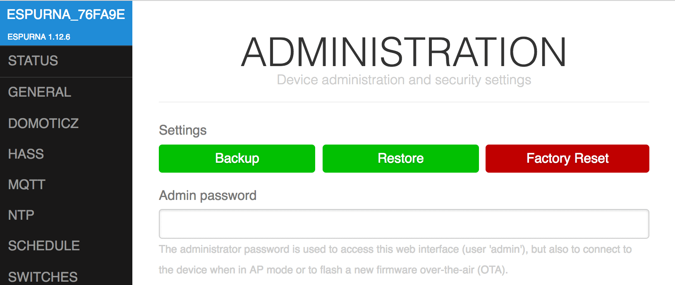Focus the Admin password input field

pos(404,224)
